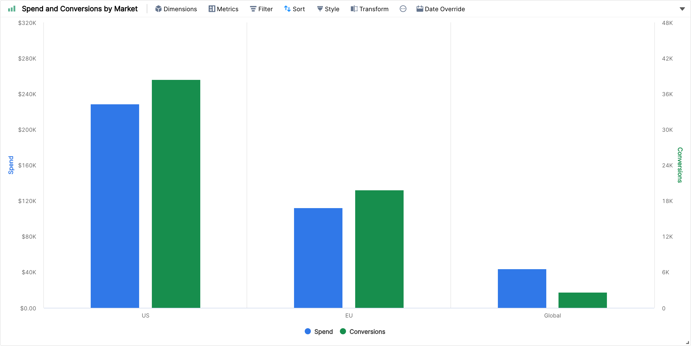Open the Metrics menu

pos(223,9)
